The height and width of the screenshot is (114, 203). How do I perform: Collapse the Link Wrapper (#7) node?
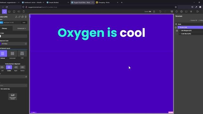click(x=177, y=31)
